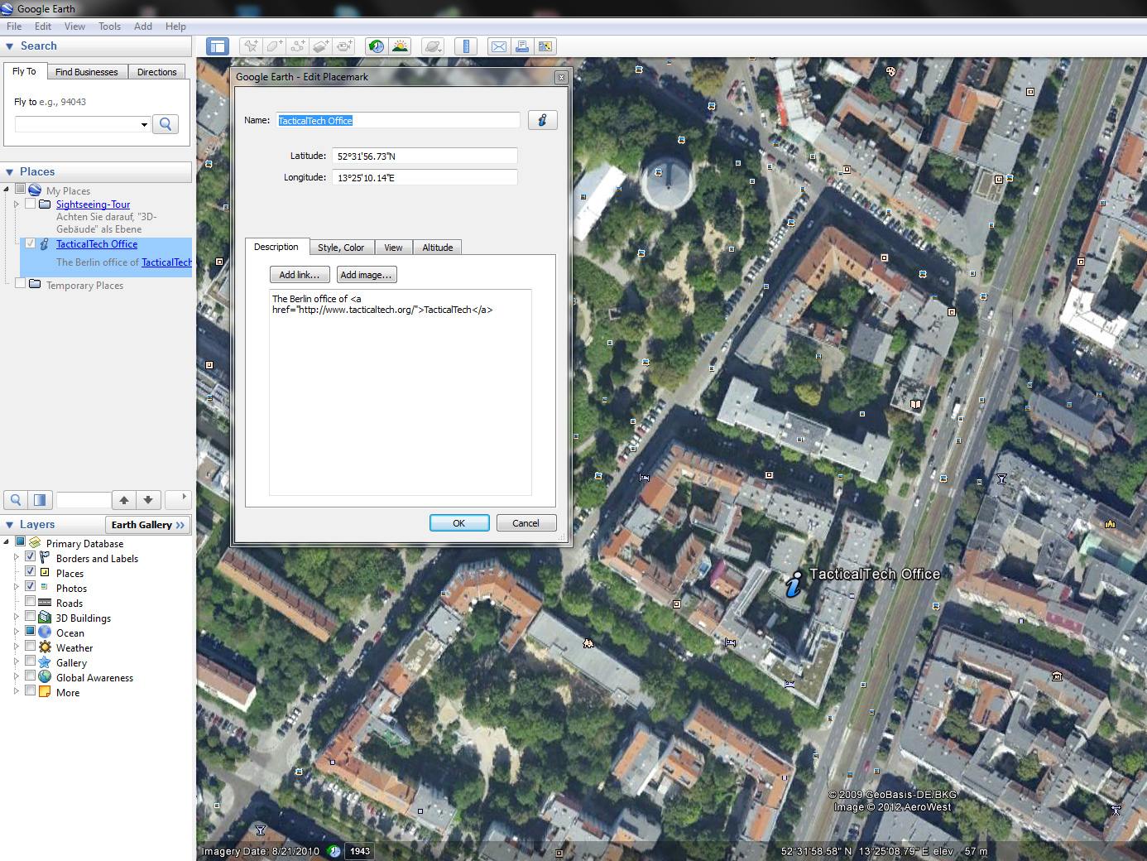The height and width of the screenshot is (861, 1147).
Task: Expand the 3D Buildings layer tree
Action: point(16,618)
